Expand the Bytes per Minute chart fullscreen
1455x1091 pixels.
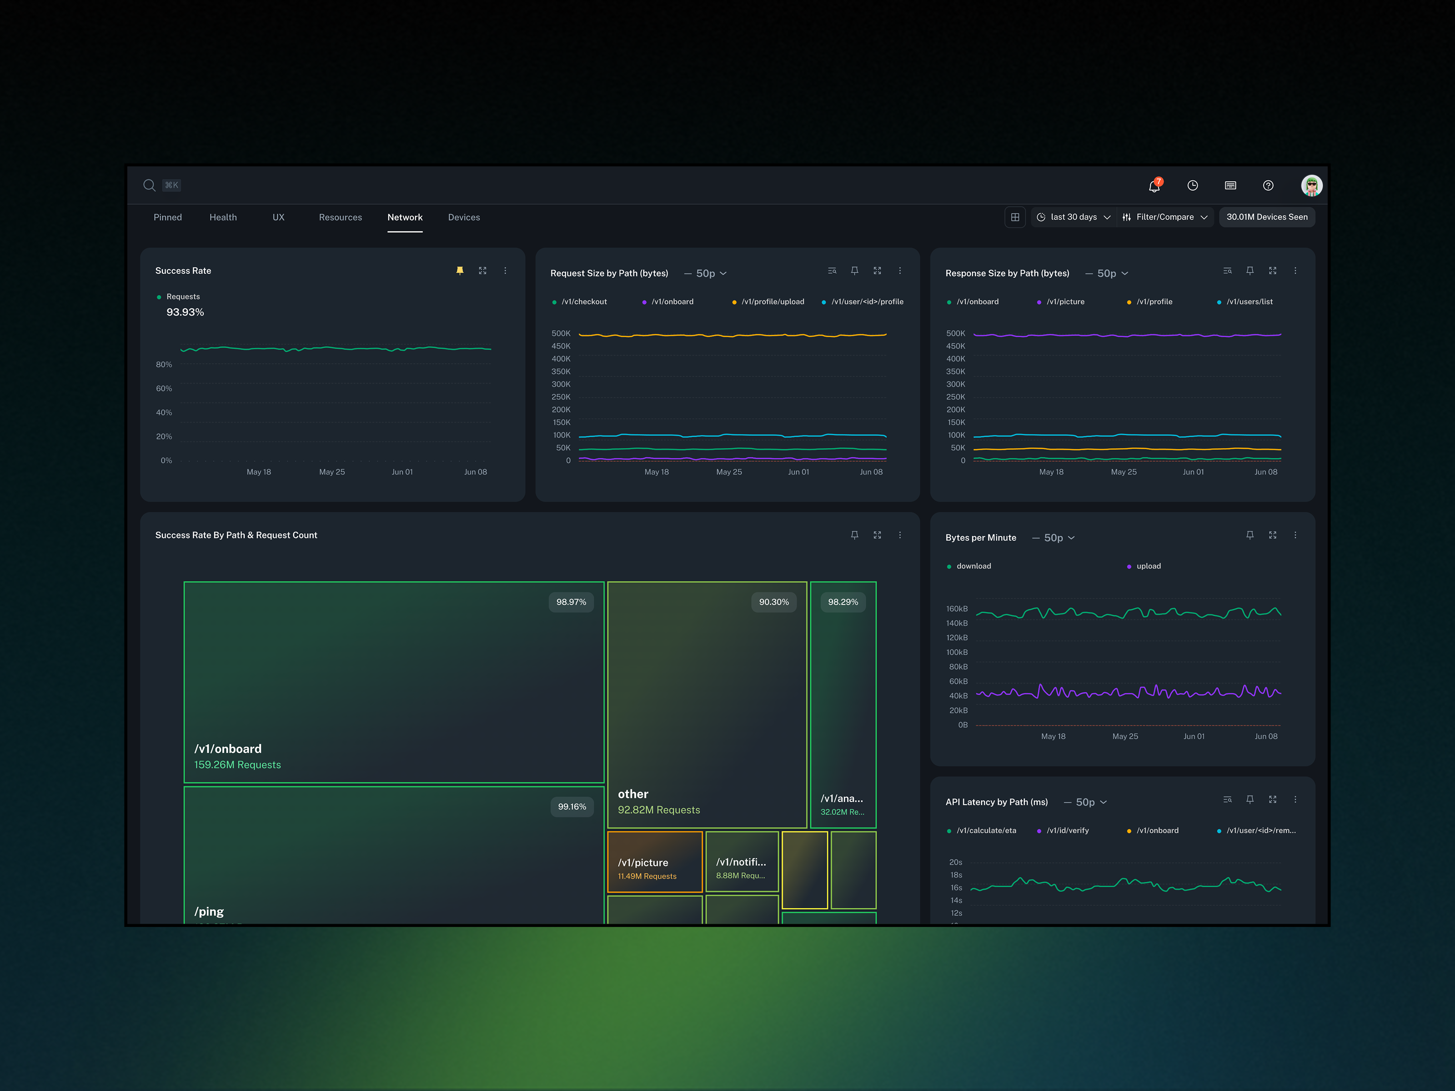(x=1272, y=535)
